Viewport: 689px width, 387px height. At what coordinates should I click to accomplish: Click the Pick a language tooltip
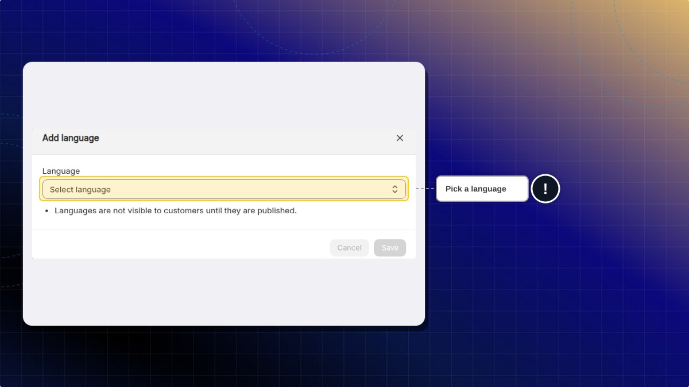(x=482, y=189)
